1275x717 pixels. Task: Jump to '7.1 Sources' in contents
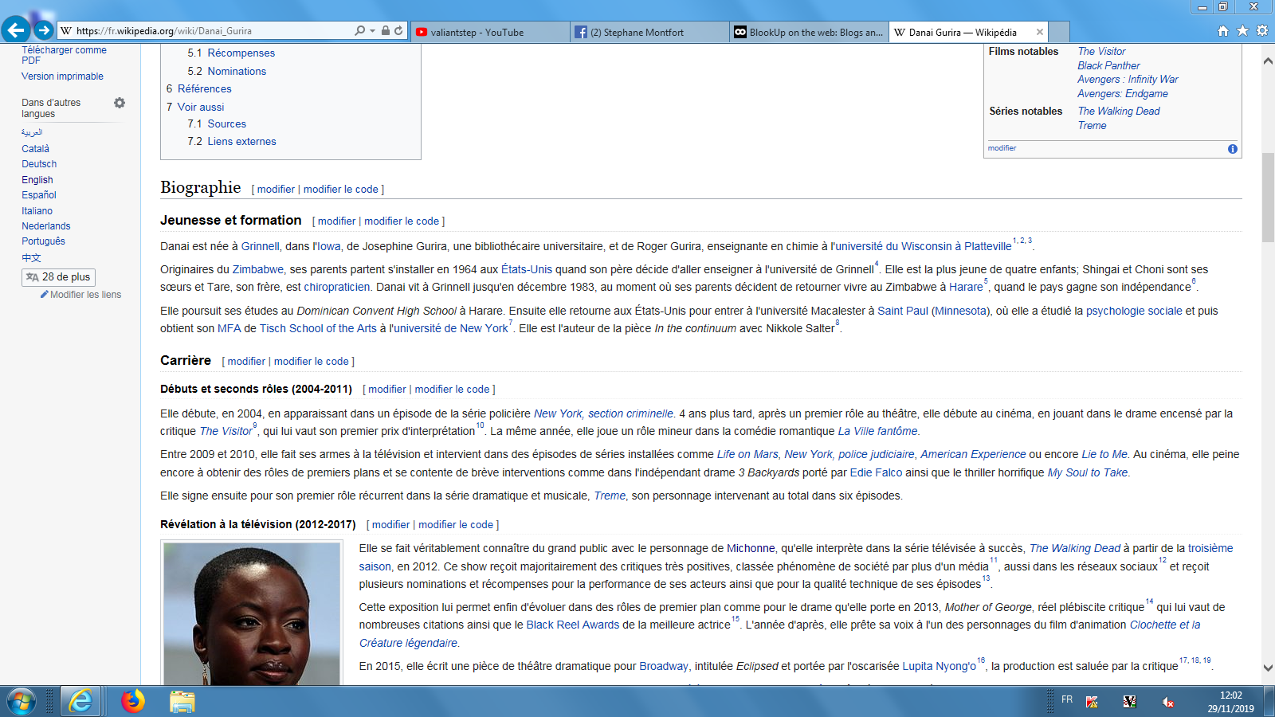click(217, 124)
